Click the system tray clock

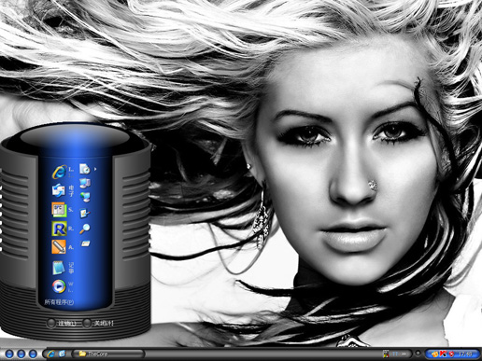465,354
